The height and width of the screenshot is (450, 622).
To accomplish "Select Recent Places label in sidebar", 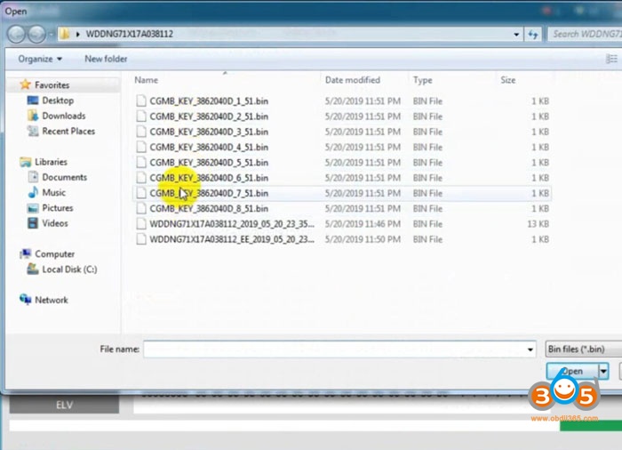I will coord(68,131).
